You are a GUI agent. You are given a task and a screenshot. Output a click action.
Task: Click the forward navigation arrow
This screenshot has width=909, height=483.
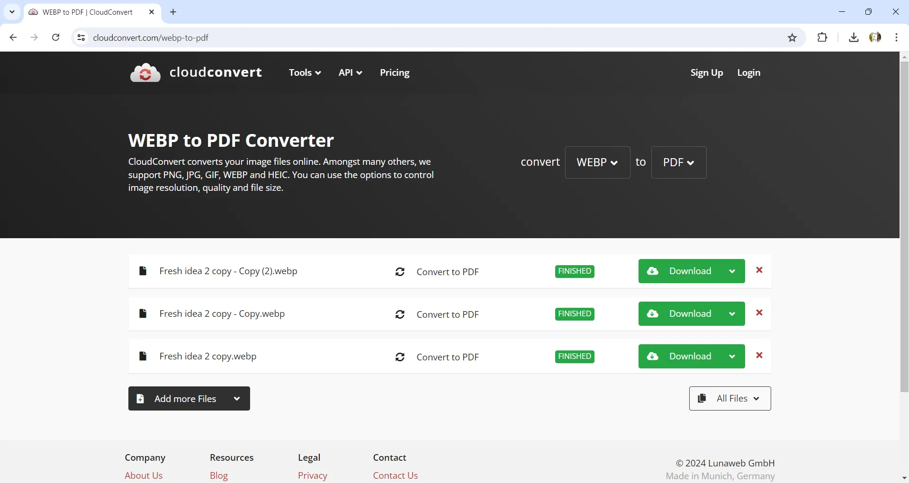pos(34,37)
